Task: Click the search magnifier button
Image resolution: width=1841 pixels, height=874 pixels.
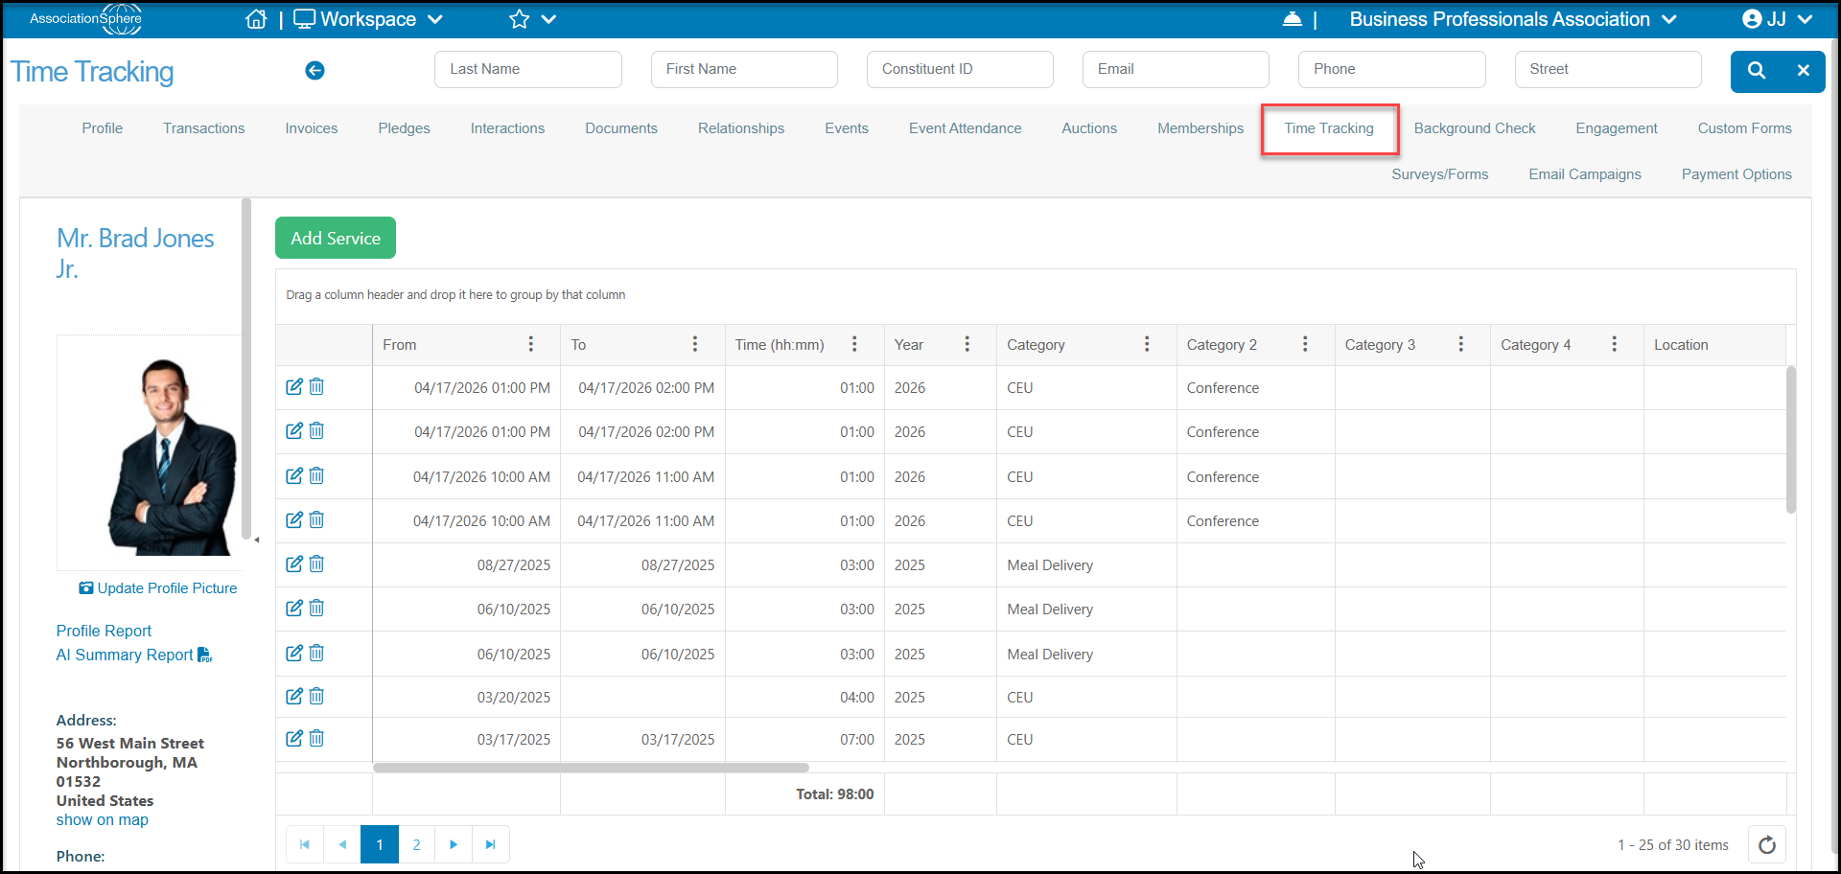Action: point(1756,71)
